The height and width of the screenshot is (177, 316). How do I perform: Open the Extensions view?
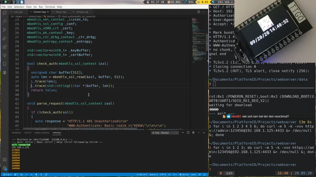click(x=5, y=47)
